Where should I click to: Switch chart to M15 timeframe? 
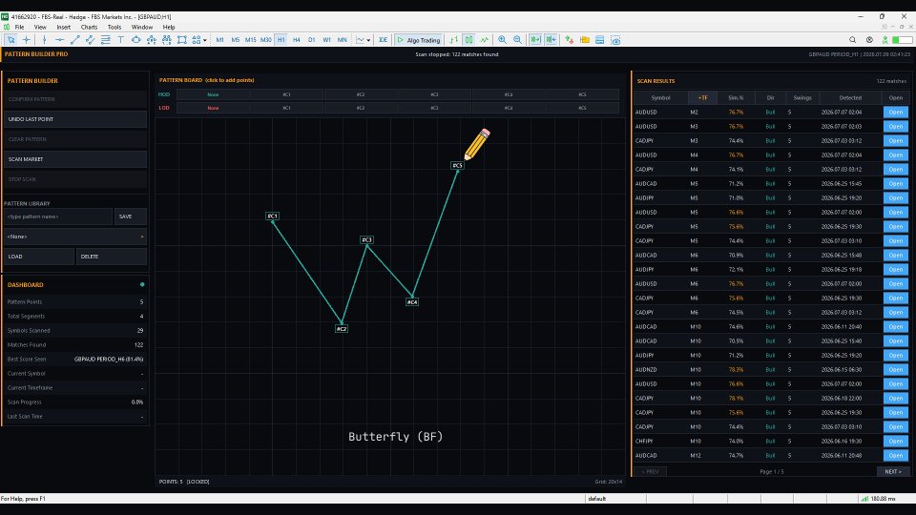pyautogui.click(x=250, y=40)
